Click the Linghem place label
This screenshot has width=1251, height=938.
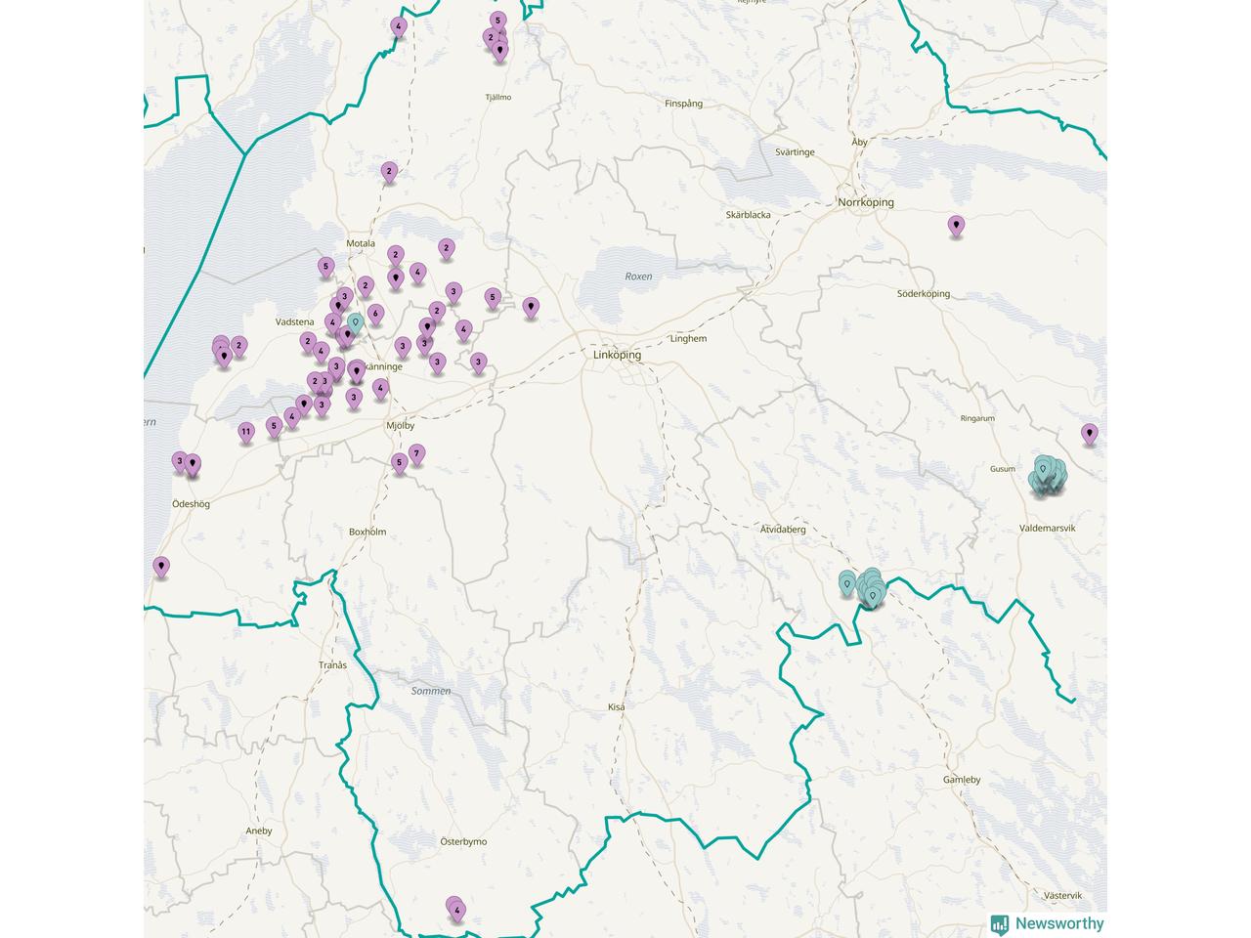[688, 339]
